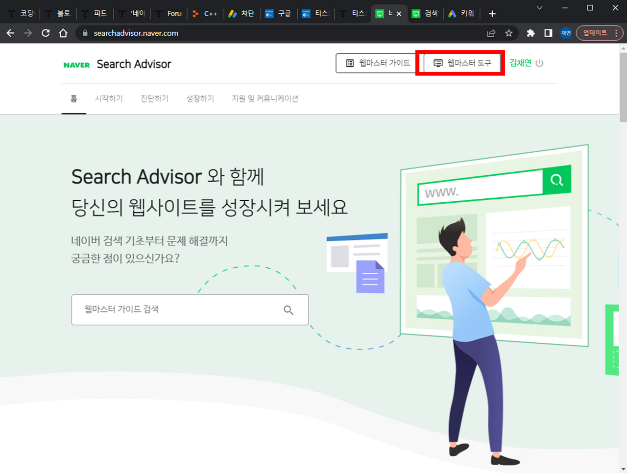Click the 김채연 account name
627x473 pixels.
(520, 63)
